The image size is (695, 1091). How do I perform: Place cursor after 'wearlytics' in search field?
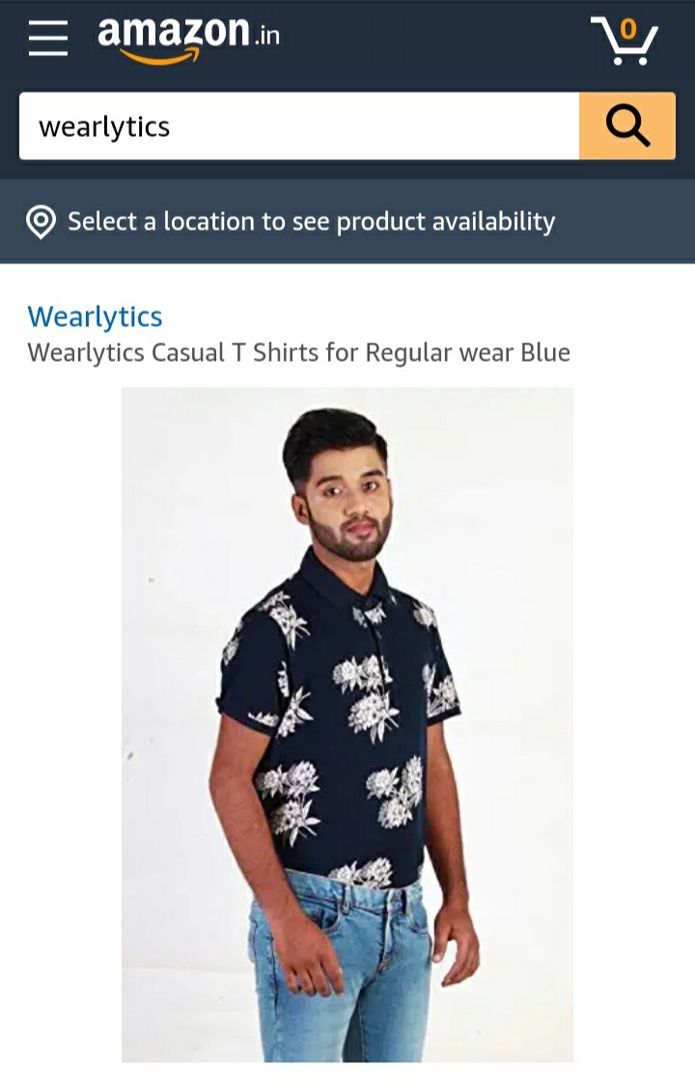coord(171,127)
